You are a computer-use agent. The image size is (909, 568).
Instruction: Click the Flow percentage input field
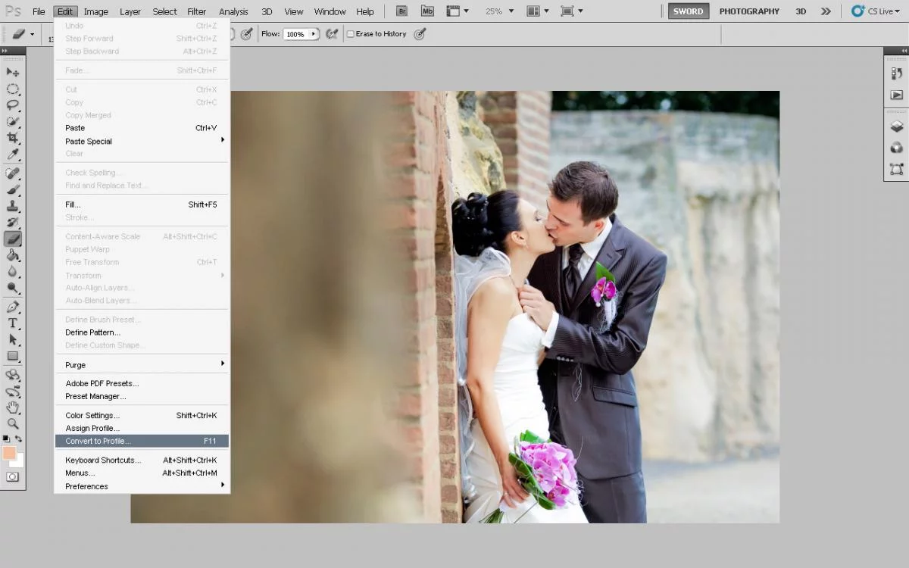point(296,34)
